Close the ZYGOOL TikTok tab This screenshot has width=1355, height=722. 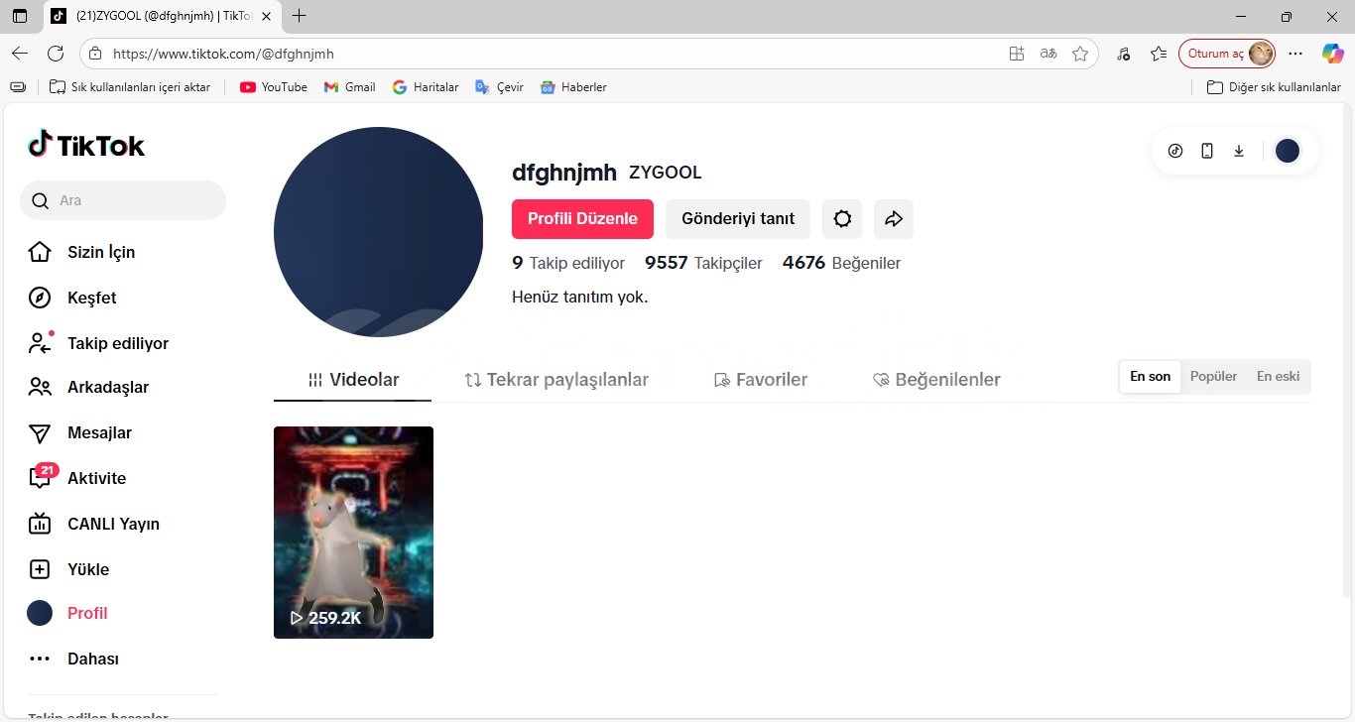pyautogui.click(x=266, y=16)
